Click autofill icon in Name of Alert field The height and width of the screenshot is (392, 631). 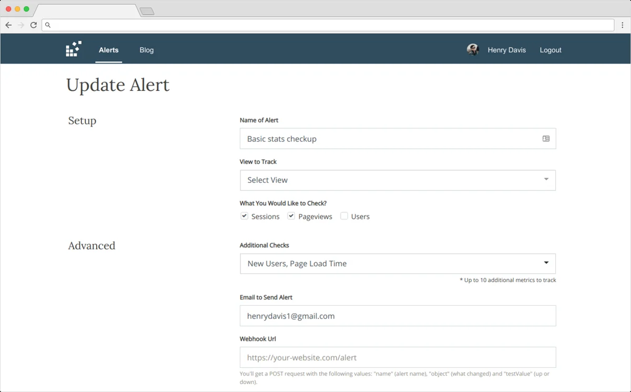pos(546,139)
